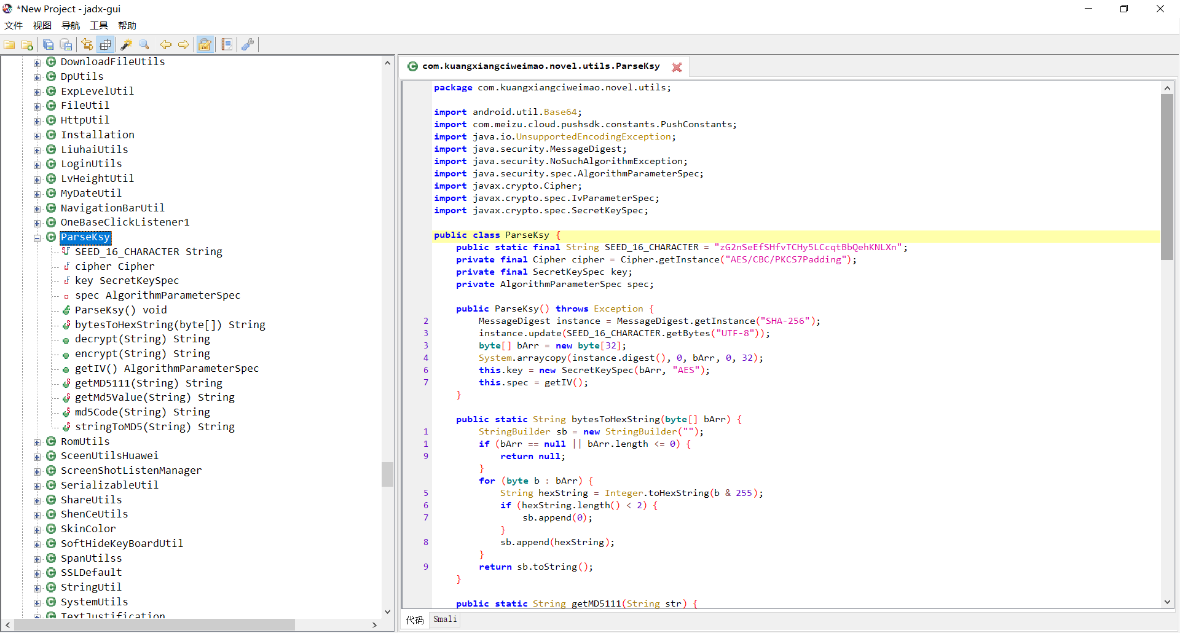1180x633 pixels.
Task: Select key SecretKeySpec field in the tree
Action: click(x=127, y=281)
